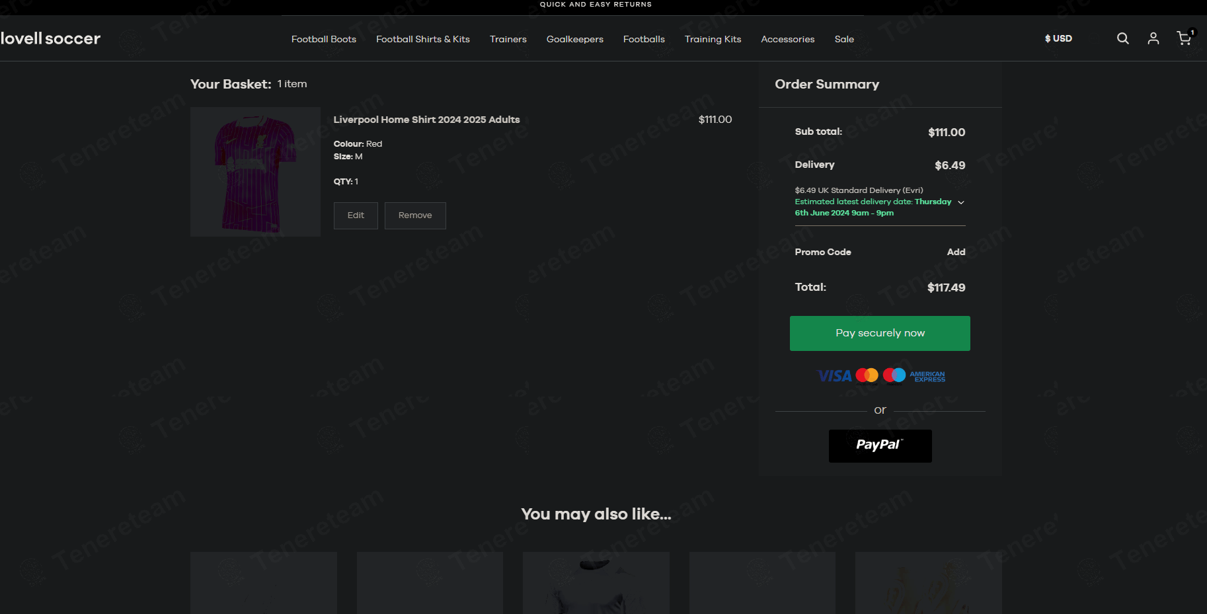Viewport: 1207px width, 614px height.
Task: Open the Sale menu
Action: click(x=844, y=39)
